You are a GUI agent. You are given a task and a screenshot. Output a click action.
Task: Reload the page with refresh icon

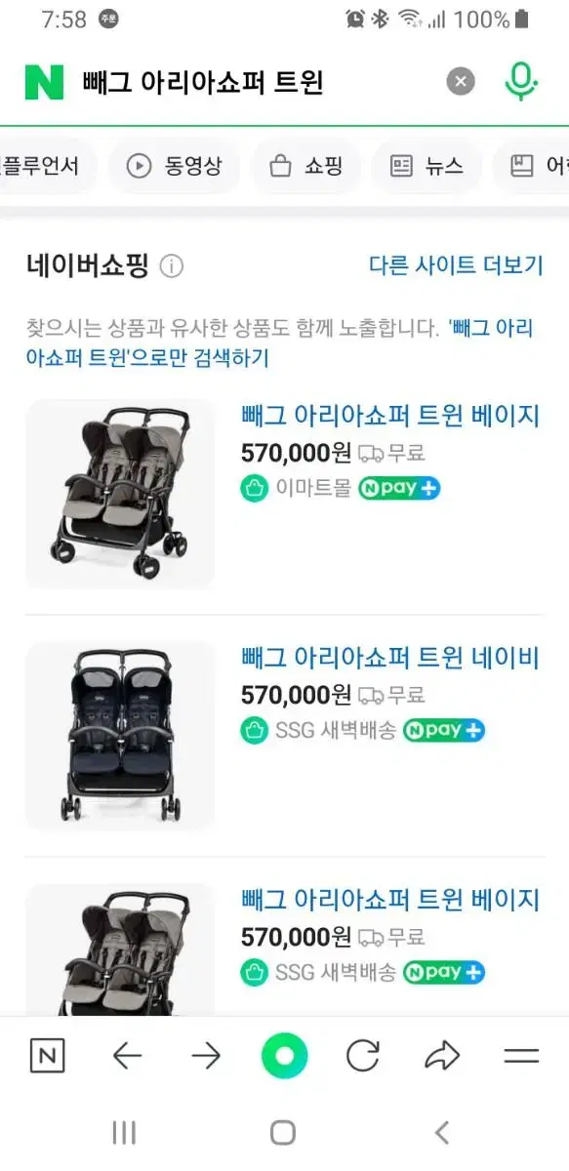[x=363, y=1056]
